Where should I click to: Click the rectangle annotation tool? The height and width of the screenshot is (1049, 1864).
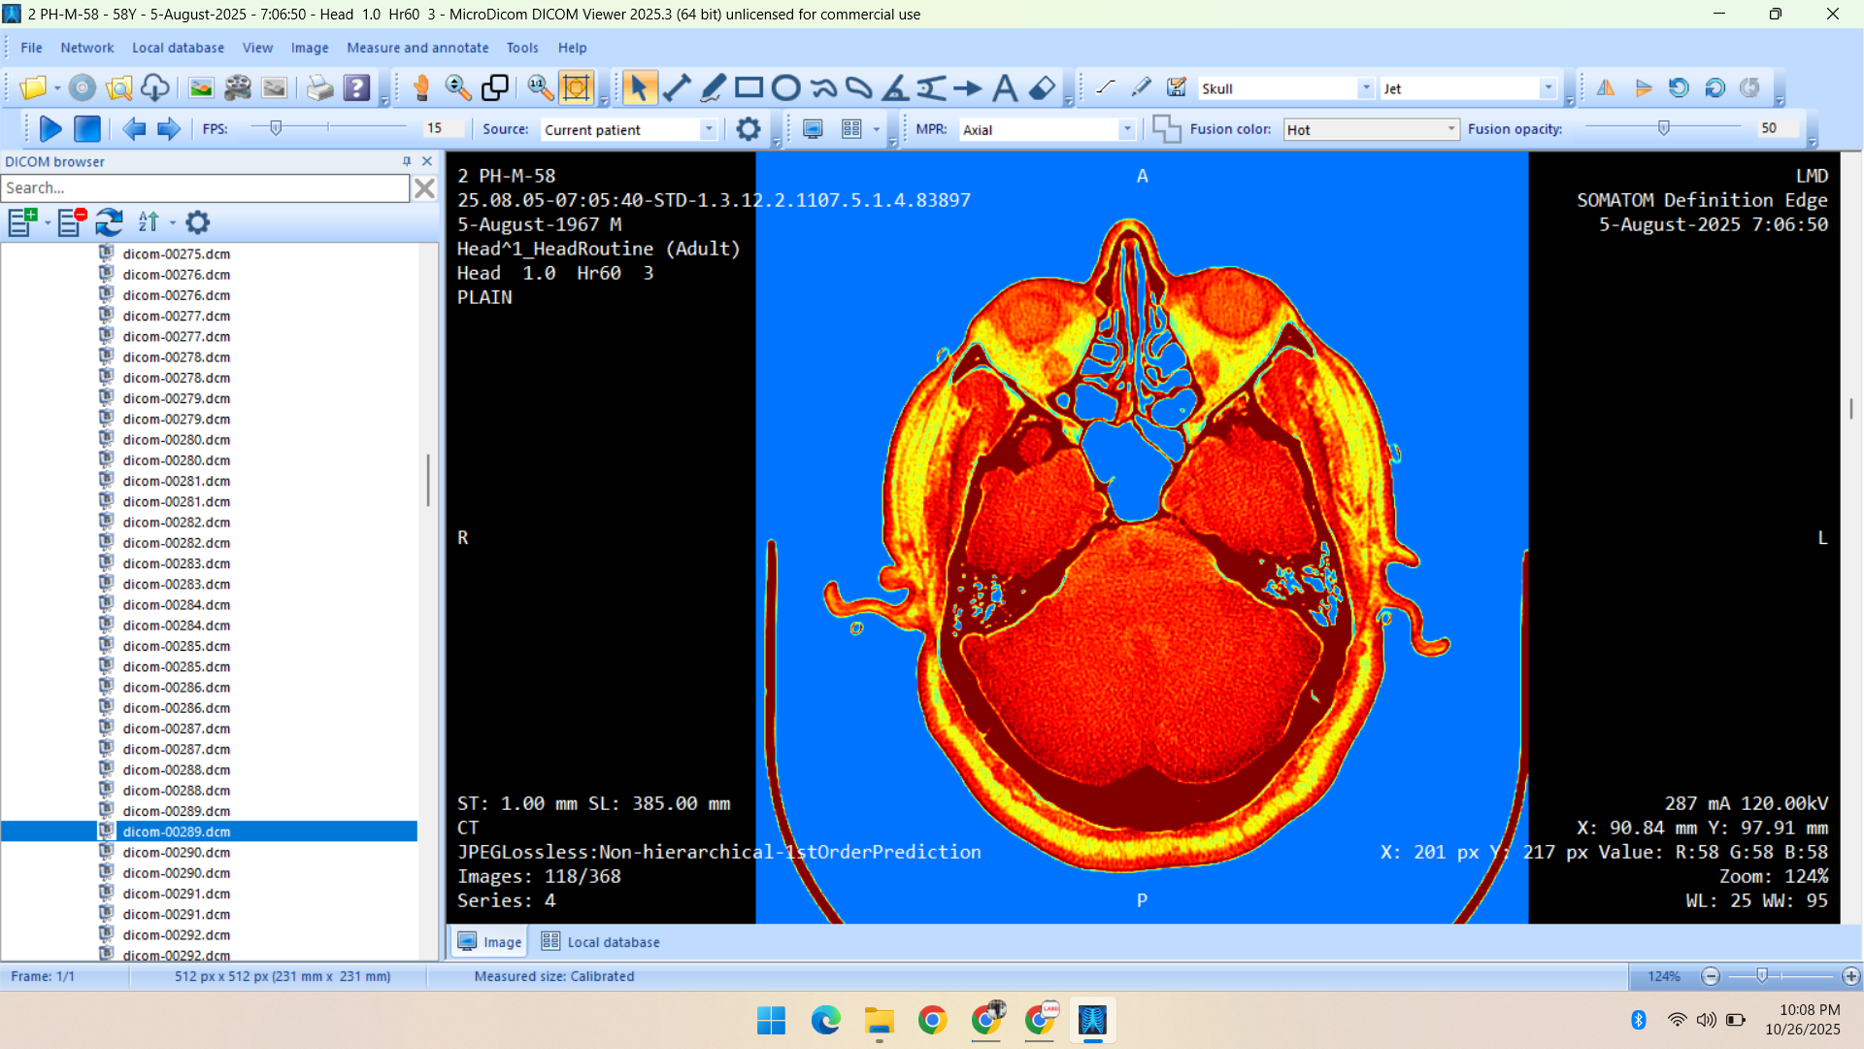pyautogui.click(x=749, y=88)
